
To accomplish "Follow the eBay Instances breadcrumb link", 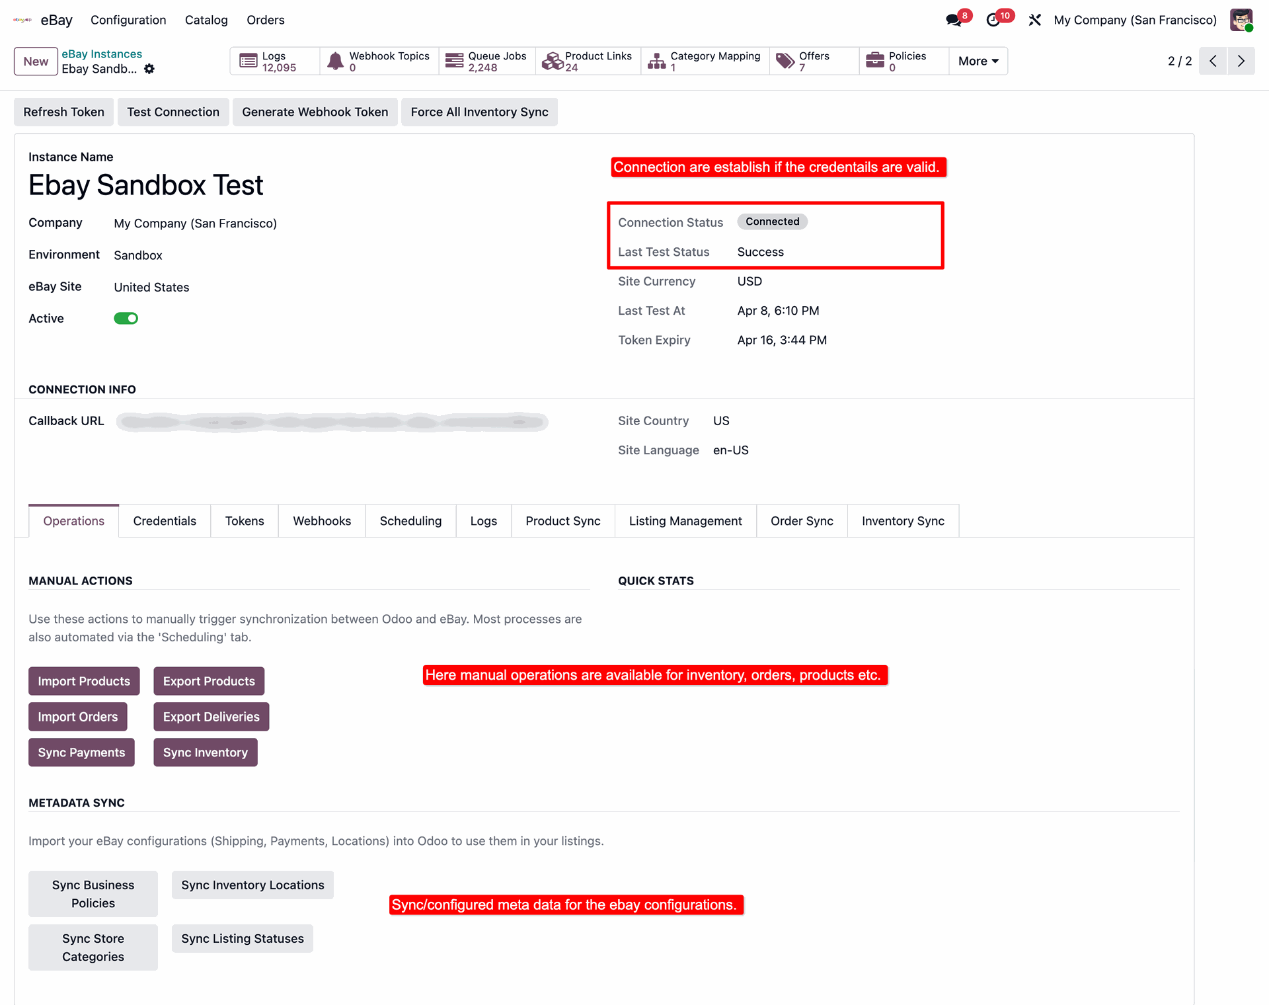I will (x=102, y=54).
